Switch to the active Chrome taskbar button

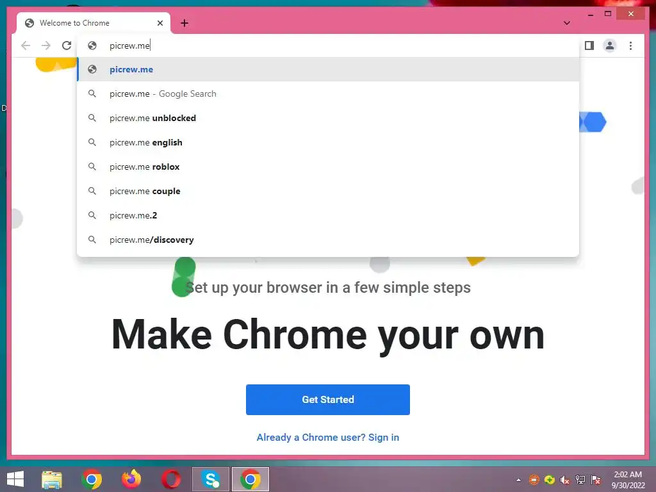point(250,479)
